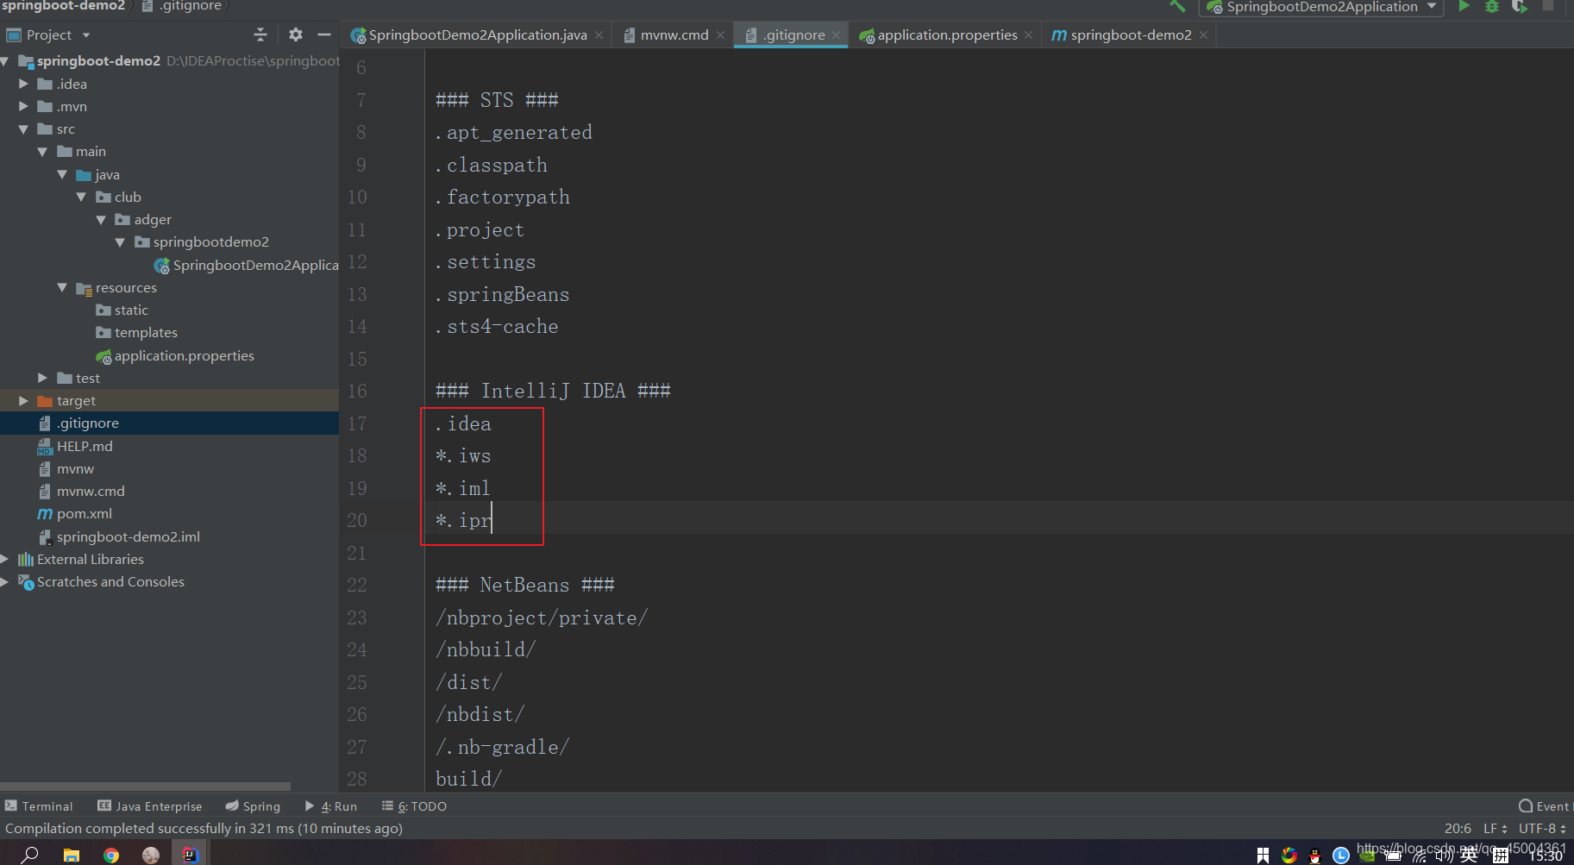Screen dimensions: 1574x865
Task: Close the springboot-demo2 editor tab
Action: pyautogui.click(x=1203, y=35)
